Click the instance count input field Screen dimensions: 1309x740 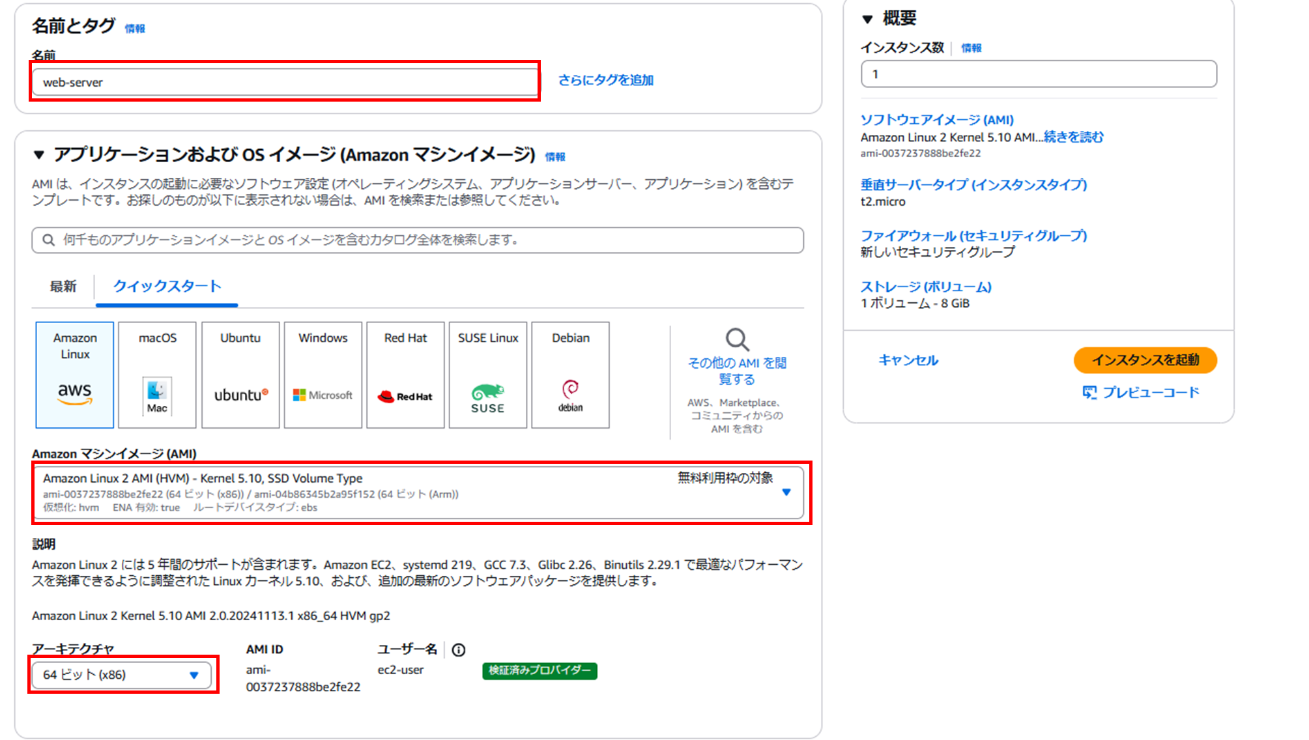(x=1038, y=74)
